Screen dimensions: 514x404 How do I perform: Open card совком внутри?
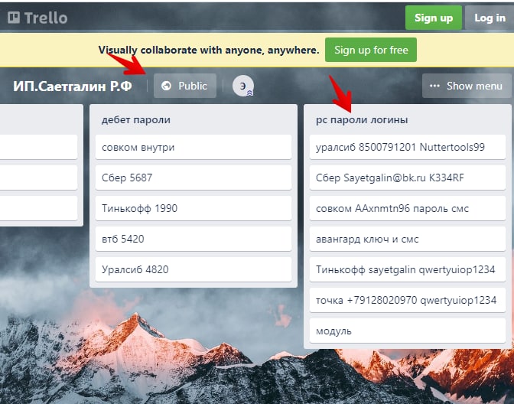194,147
